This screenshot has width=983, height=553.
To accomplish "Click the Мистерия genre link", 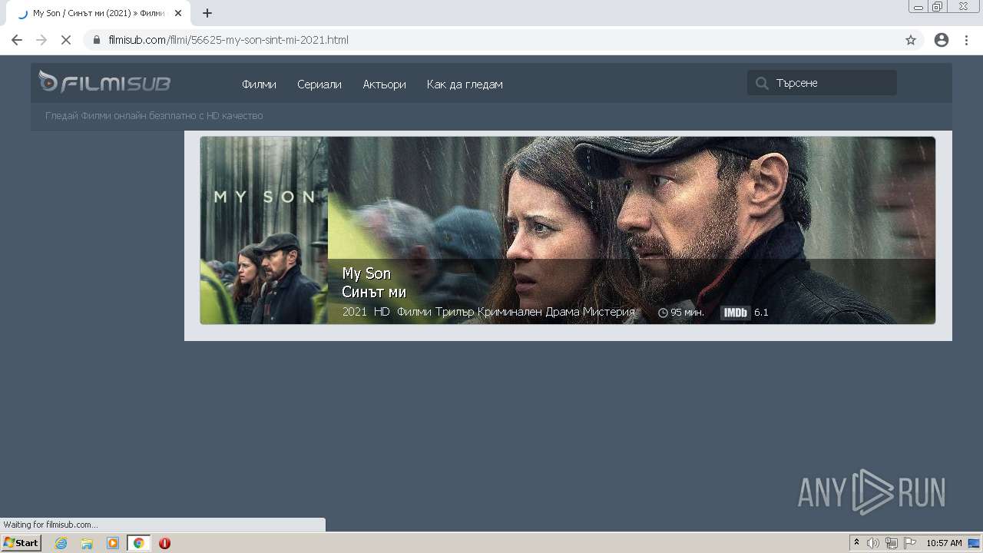I will (609, 312).
